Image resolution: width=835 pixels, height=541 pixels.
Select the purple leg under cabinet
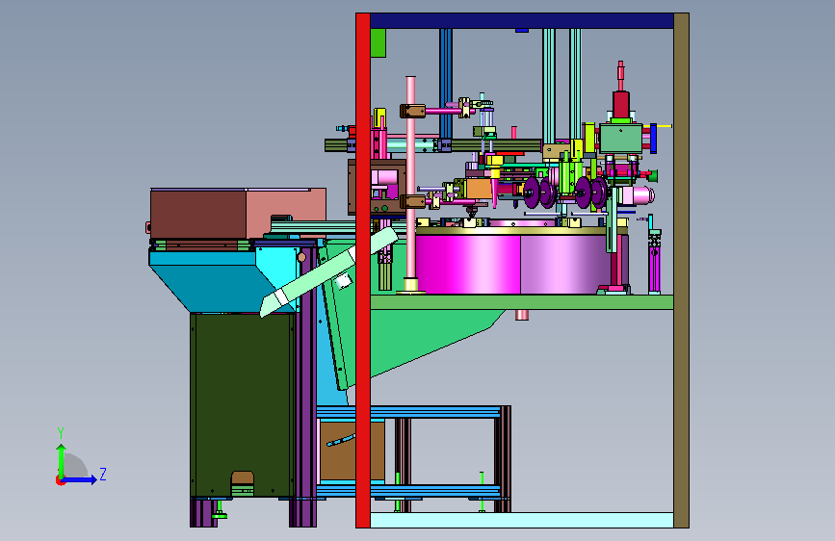coord(203,512)
